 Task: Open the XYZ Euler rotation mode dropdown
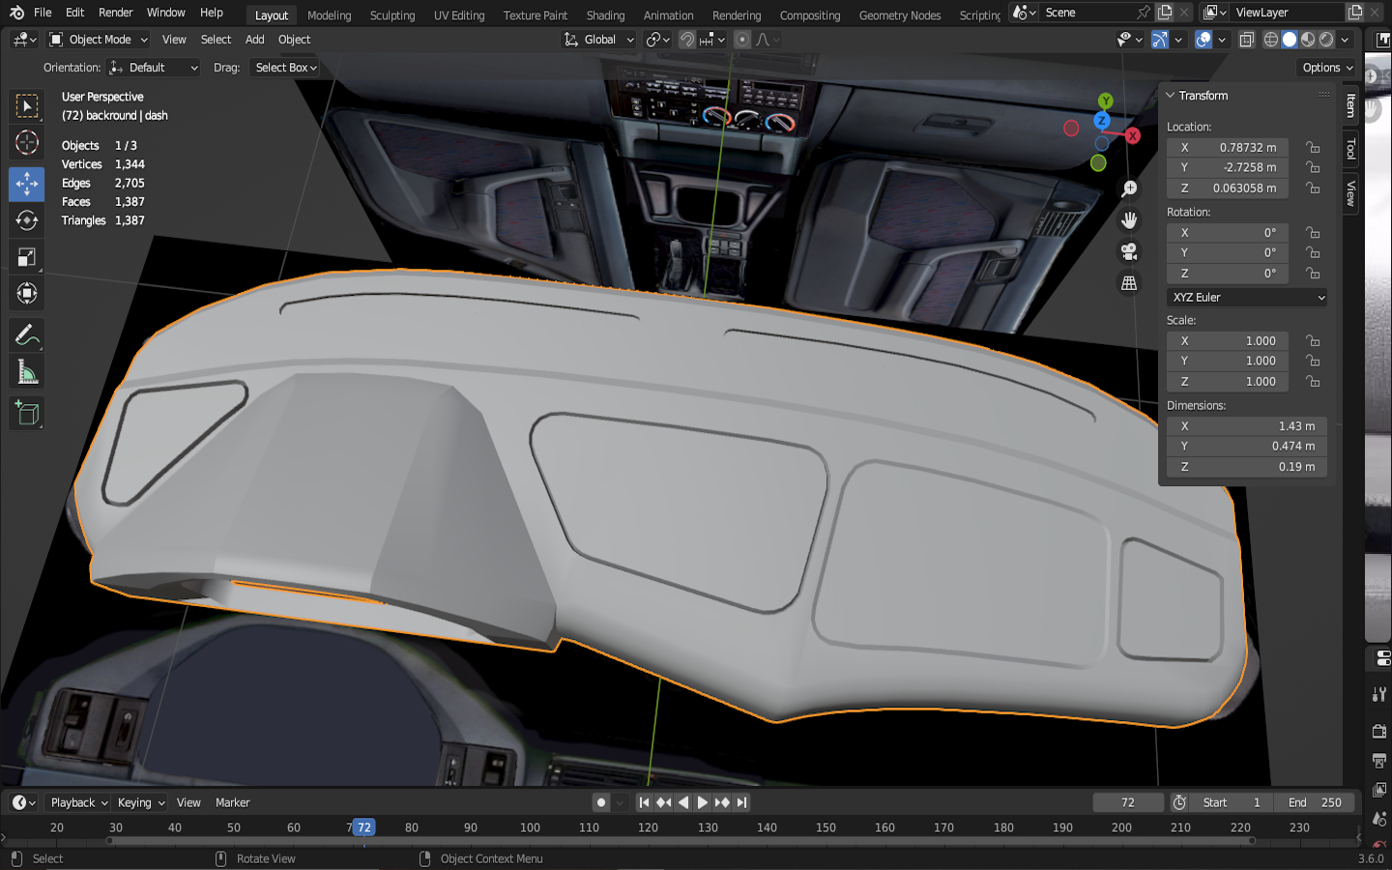[x=1247, y=298]
